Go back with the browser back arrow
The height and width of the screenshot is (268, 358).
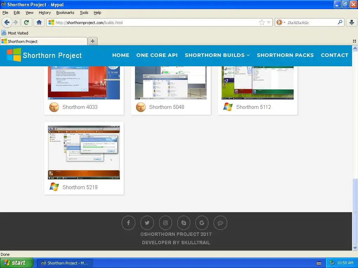[7, 22]
